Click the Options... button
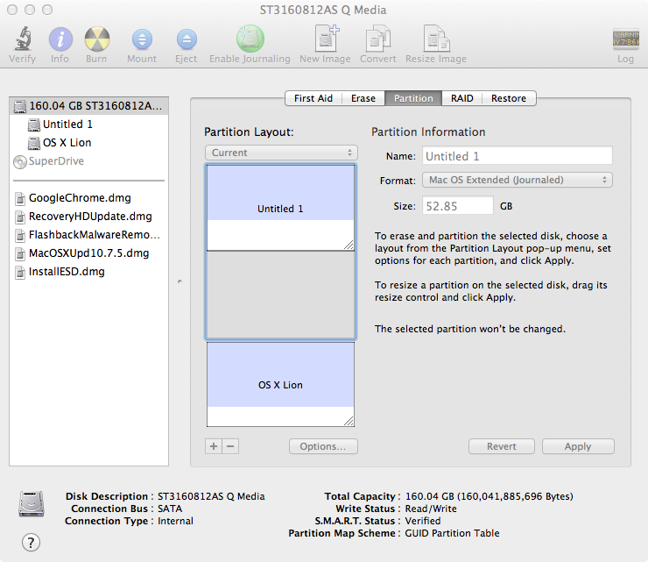This screenshot has height=562, width=648. point(323,446)
